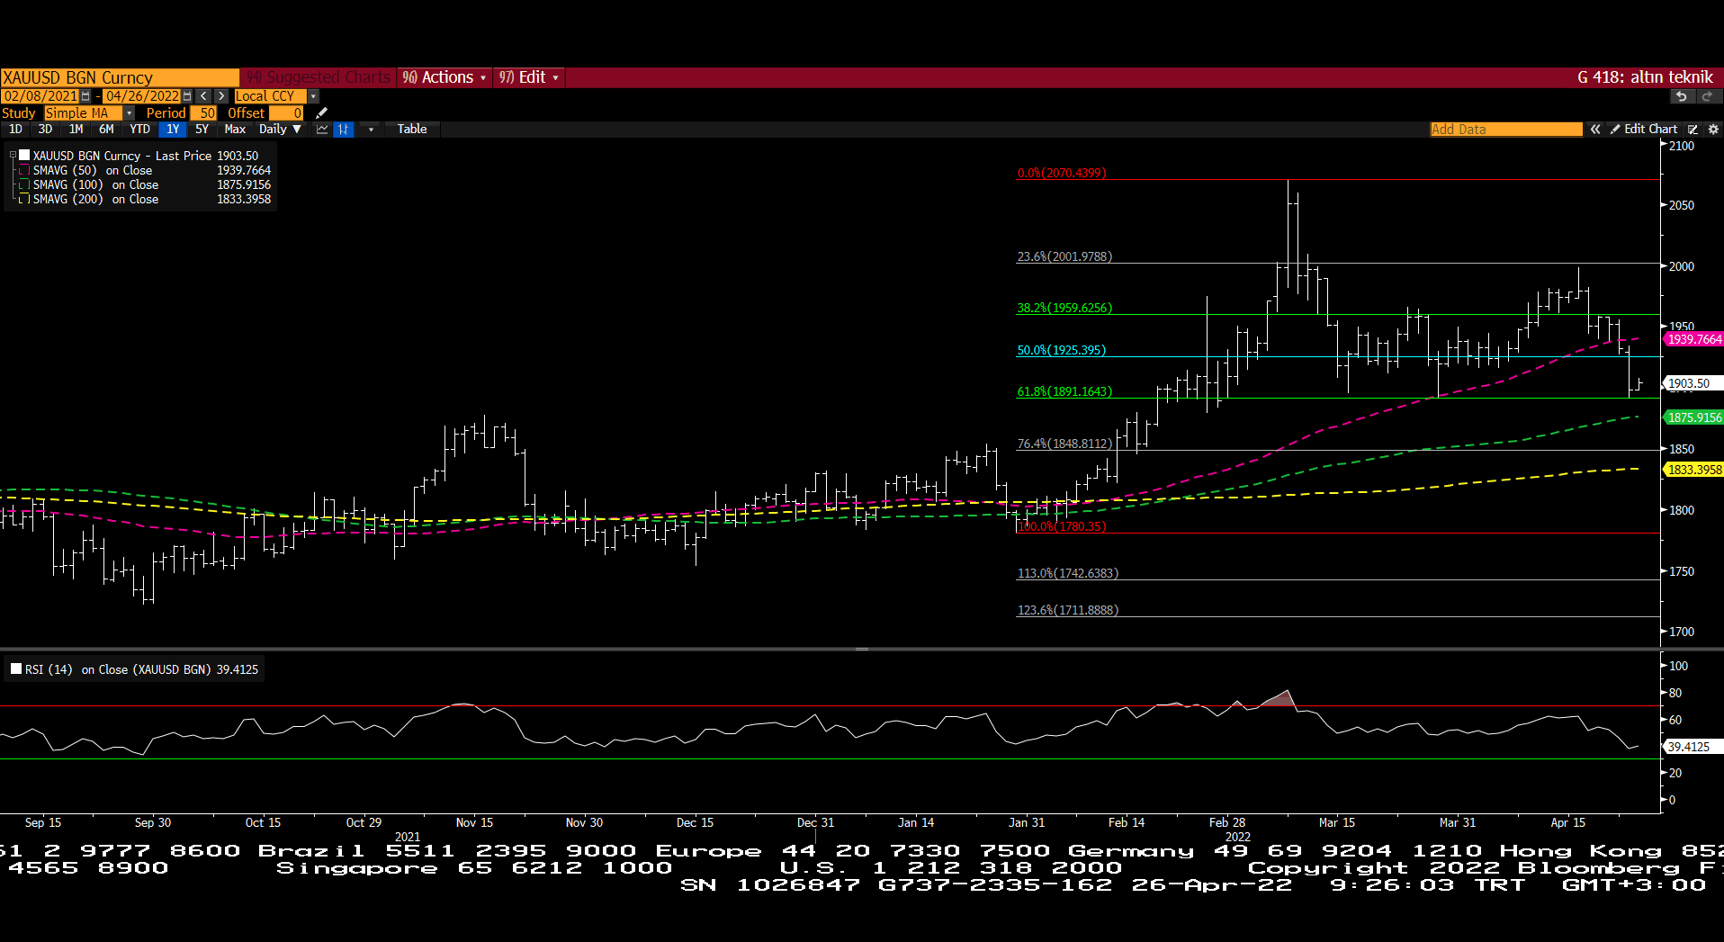Collapse the XAUUSD legend tree node
This screenshot has height=942, width=1724.
point(13,156)
